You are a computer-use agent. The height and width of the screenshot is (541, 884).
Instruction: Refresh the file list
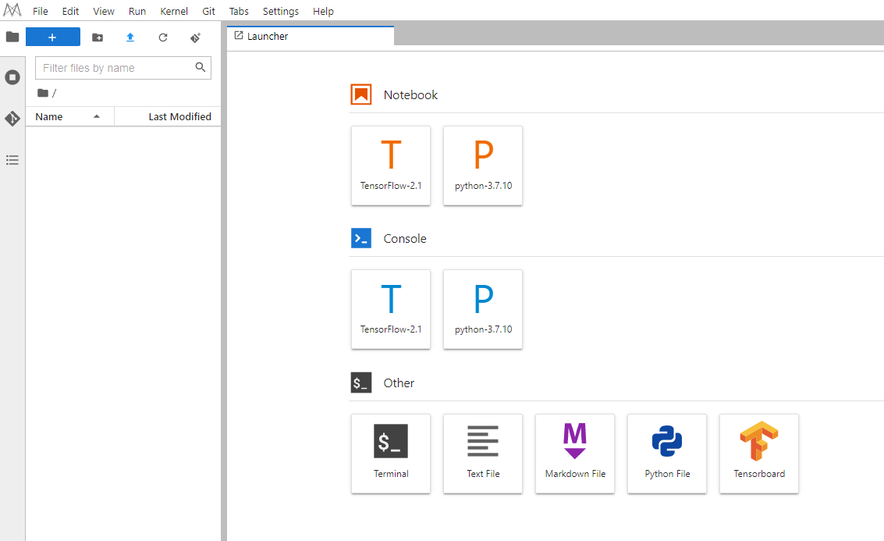click(x=163, y=37)
